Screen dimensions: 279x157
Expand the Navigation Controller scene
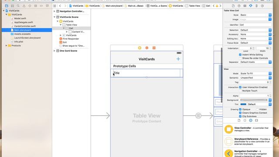[x=54, y=11]
